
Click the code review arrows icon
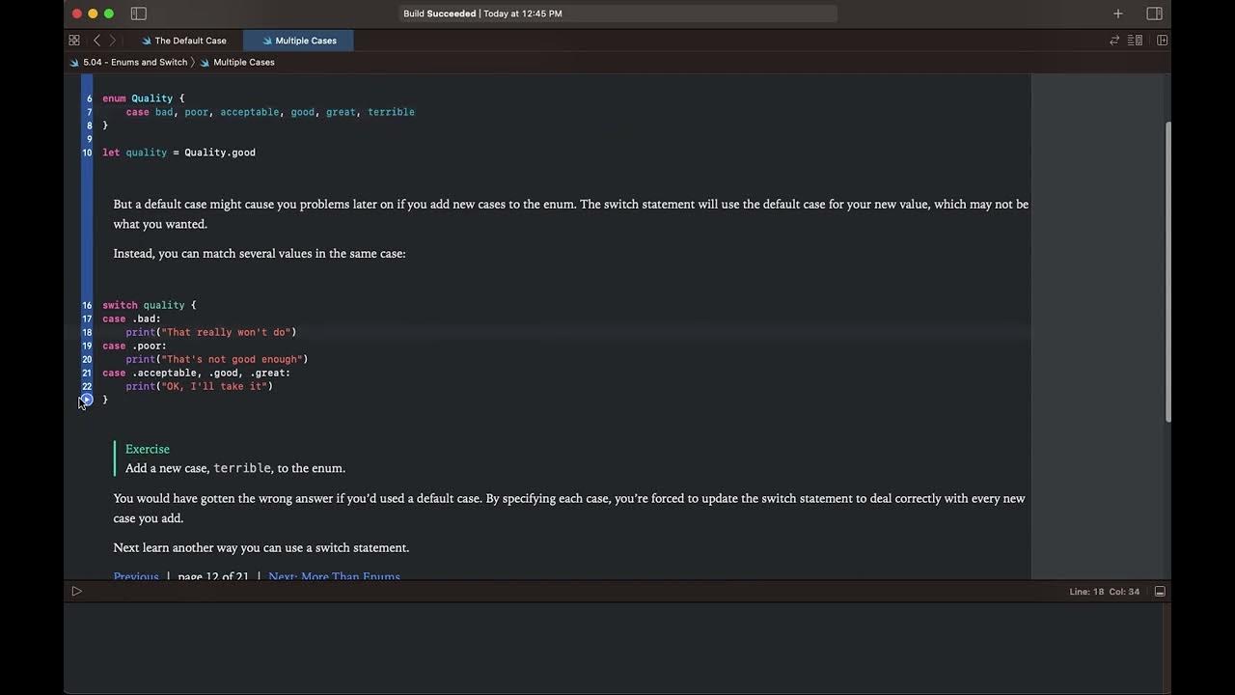1114,41
